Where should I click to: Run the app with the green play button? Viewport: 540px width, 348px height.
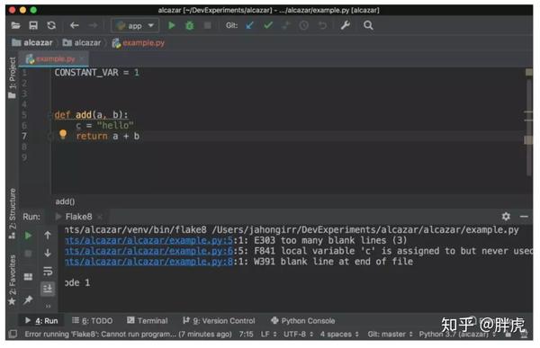pyautogui.click(x=172, y=25)
